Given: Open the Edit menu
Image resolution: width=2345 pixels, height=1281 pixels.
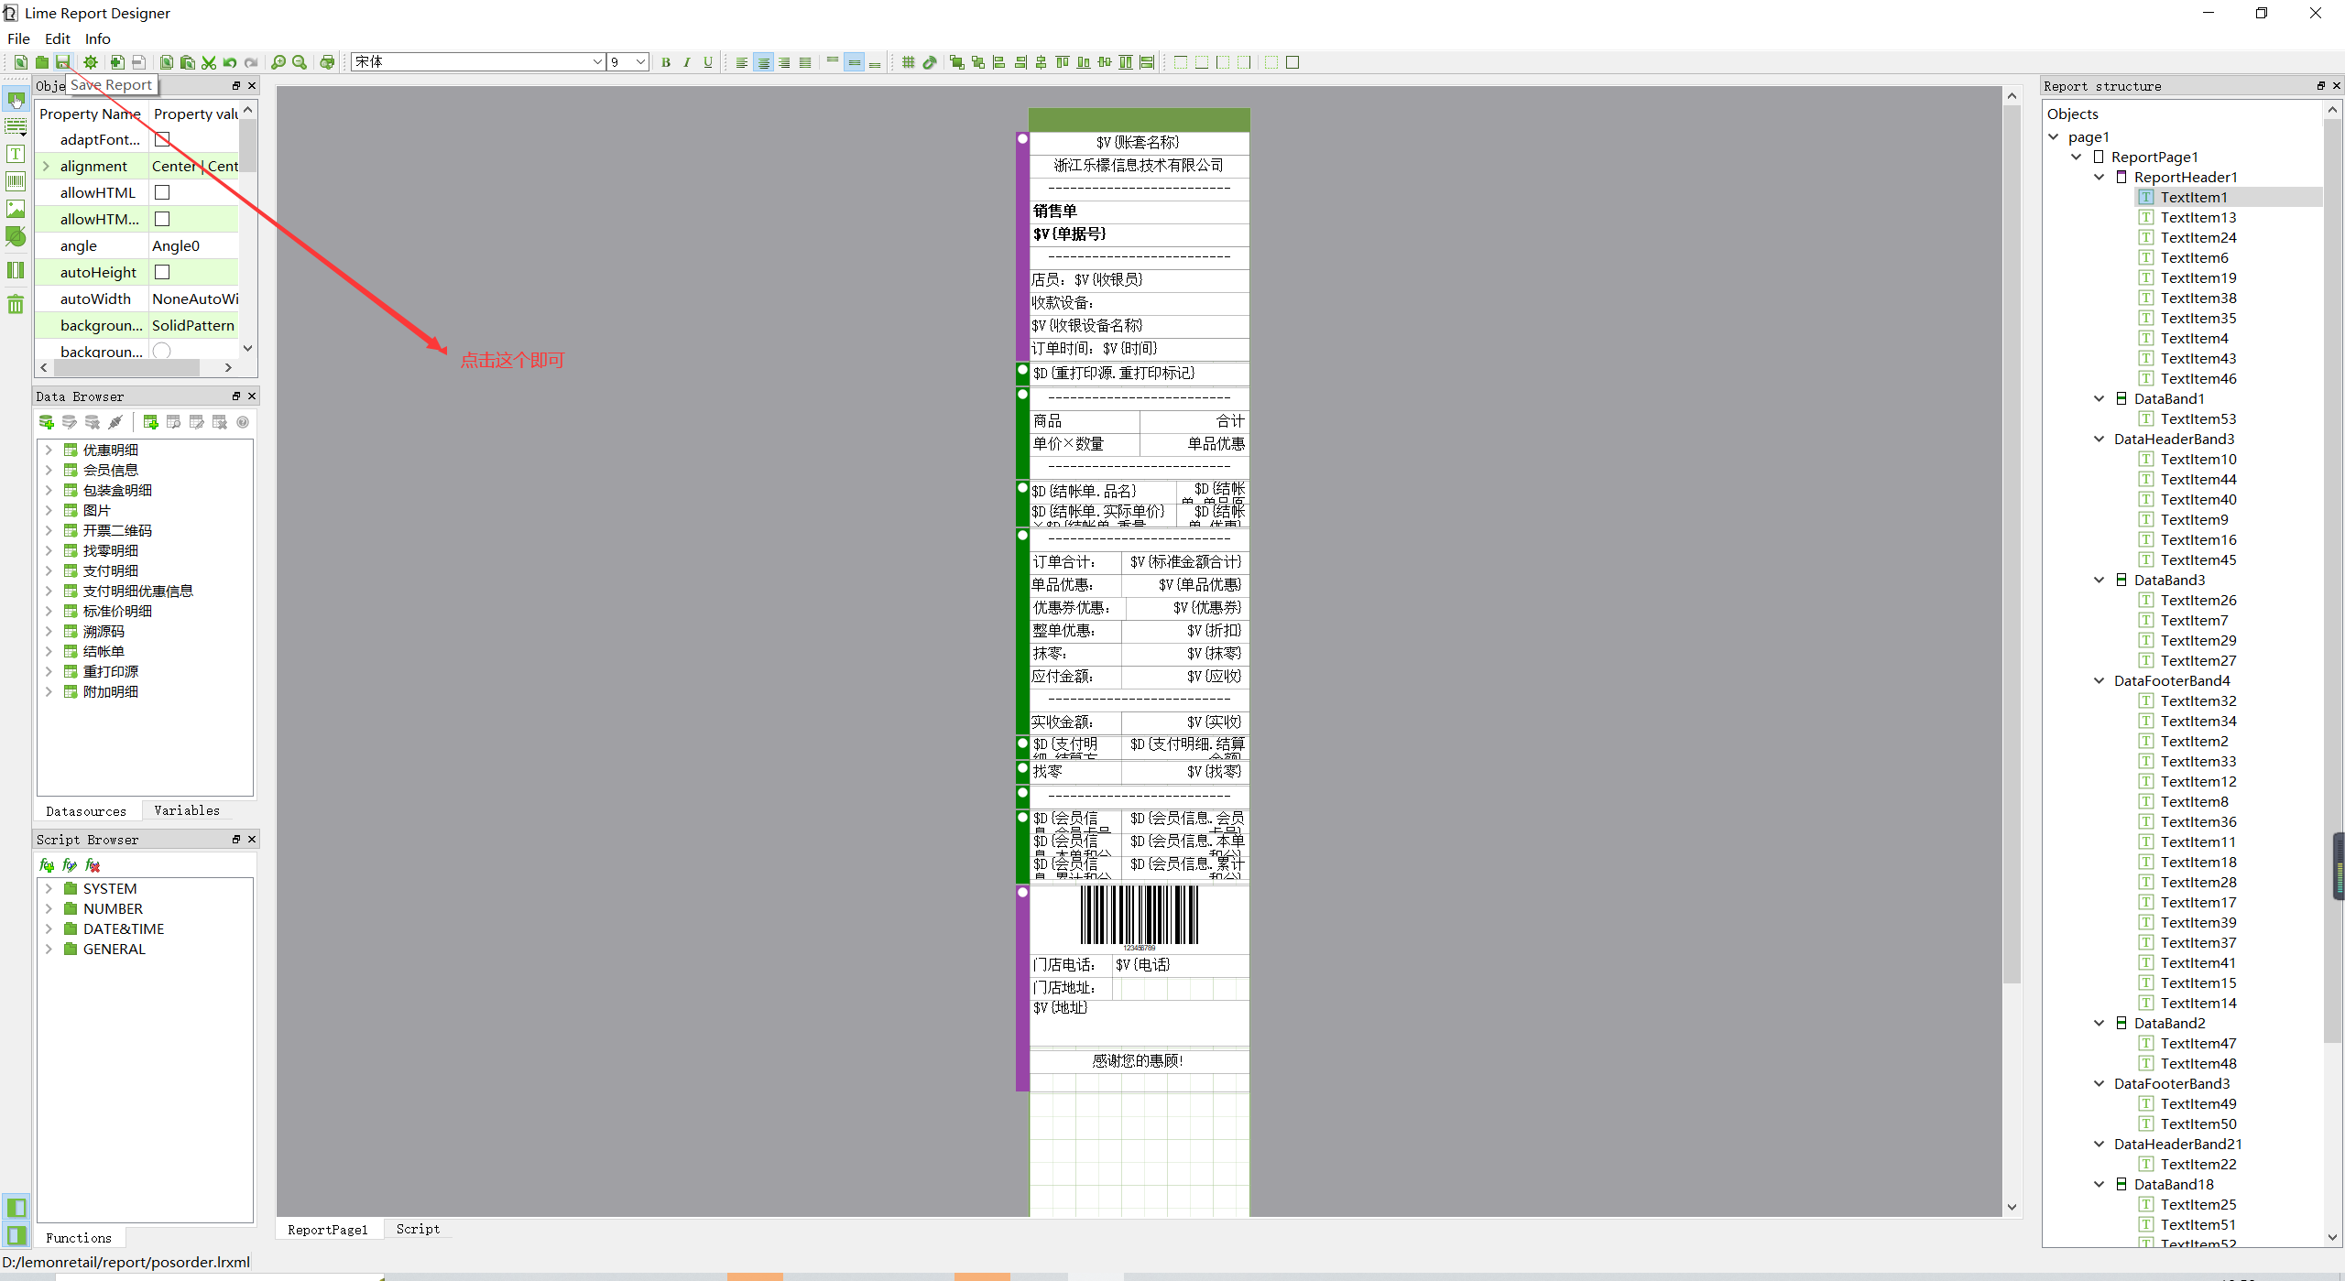Looking at the screenshot, I should [x=58, y=38].
